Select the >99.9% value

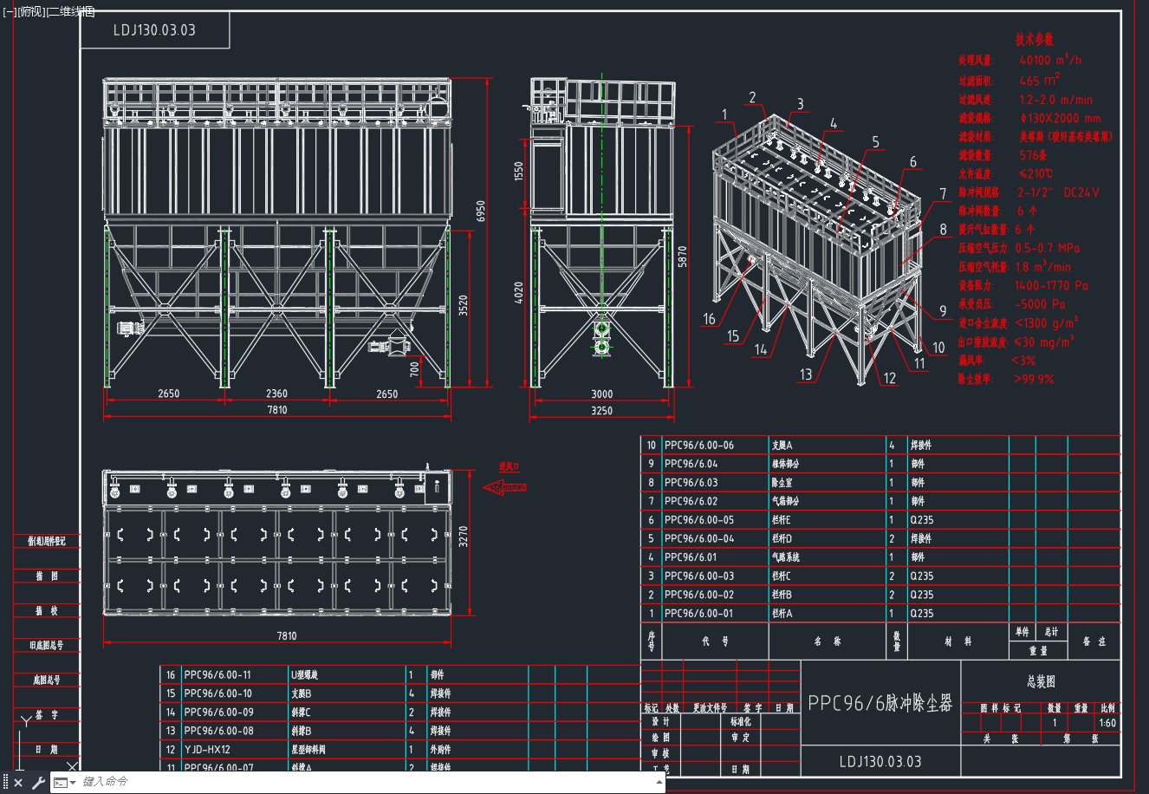[1034, 379]
